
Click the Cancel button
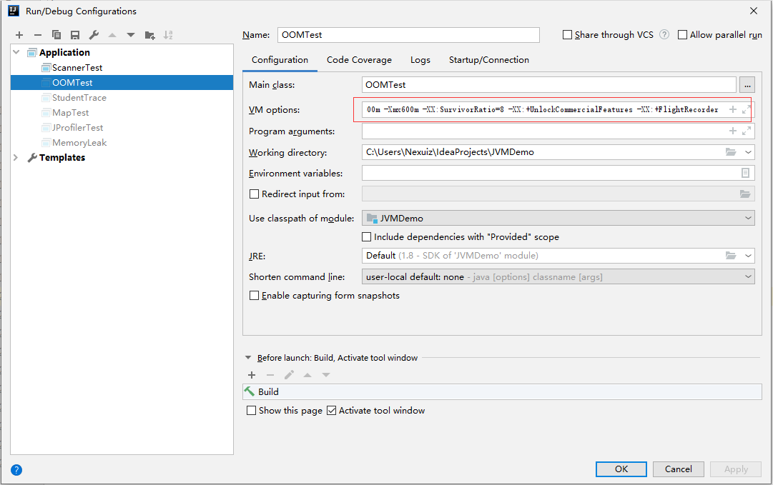(678, 469)
